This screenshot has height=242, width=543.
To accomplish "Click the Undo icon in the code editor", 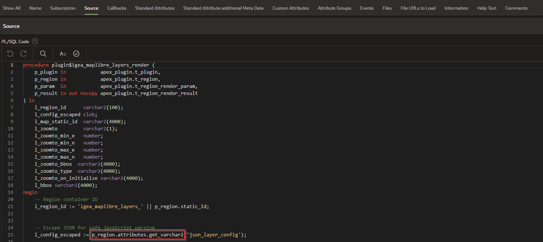I will point(10,54).
